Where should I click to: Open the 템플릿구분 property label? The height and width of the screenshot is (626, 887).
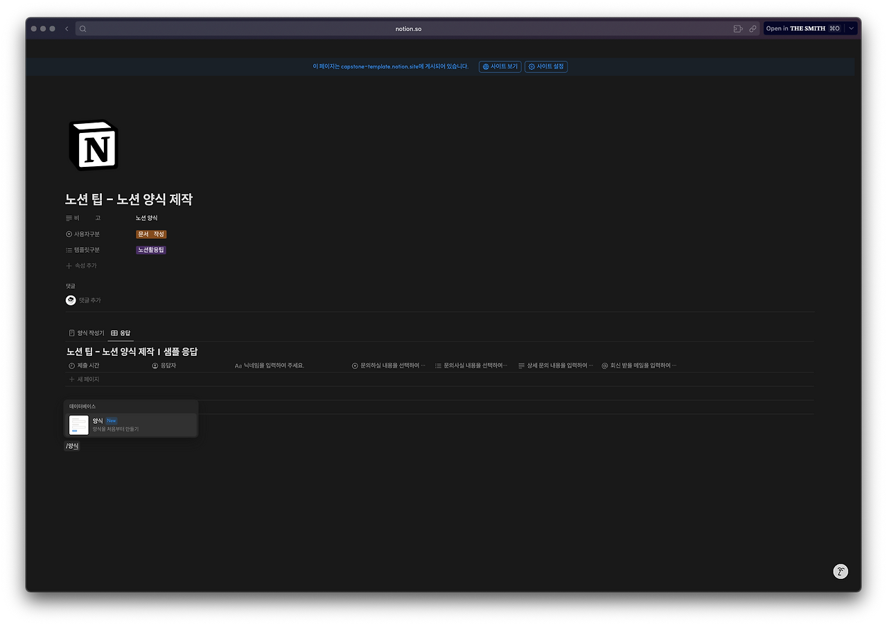(83, 250)
